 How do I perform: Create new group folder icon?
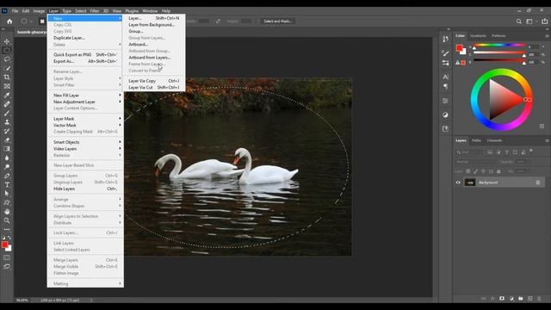click(521, 299)
